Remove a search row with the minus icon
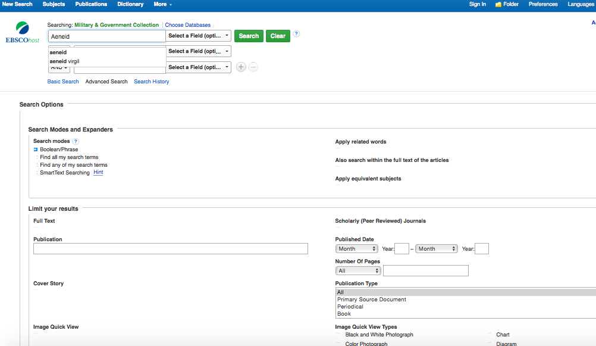Screen dimensions: 596x346 click(253, 67)
